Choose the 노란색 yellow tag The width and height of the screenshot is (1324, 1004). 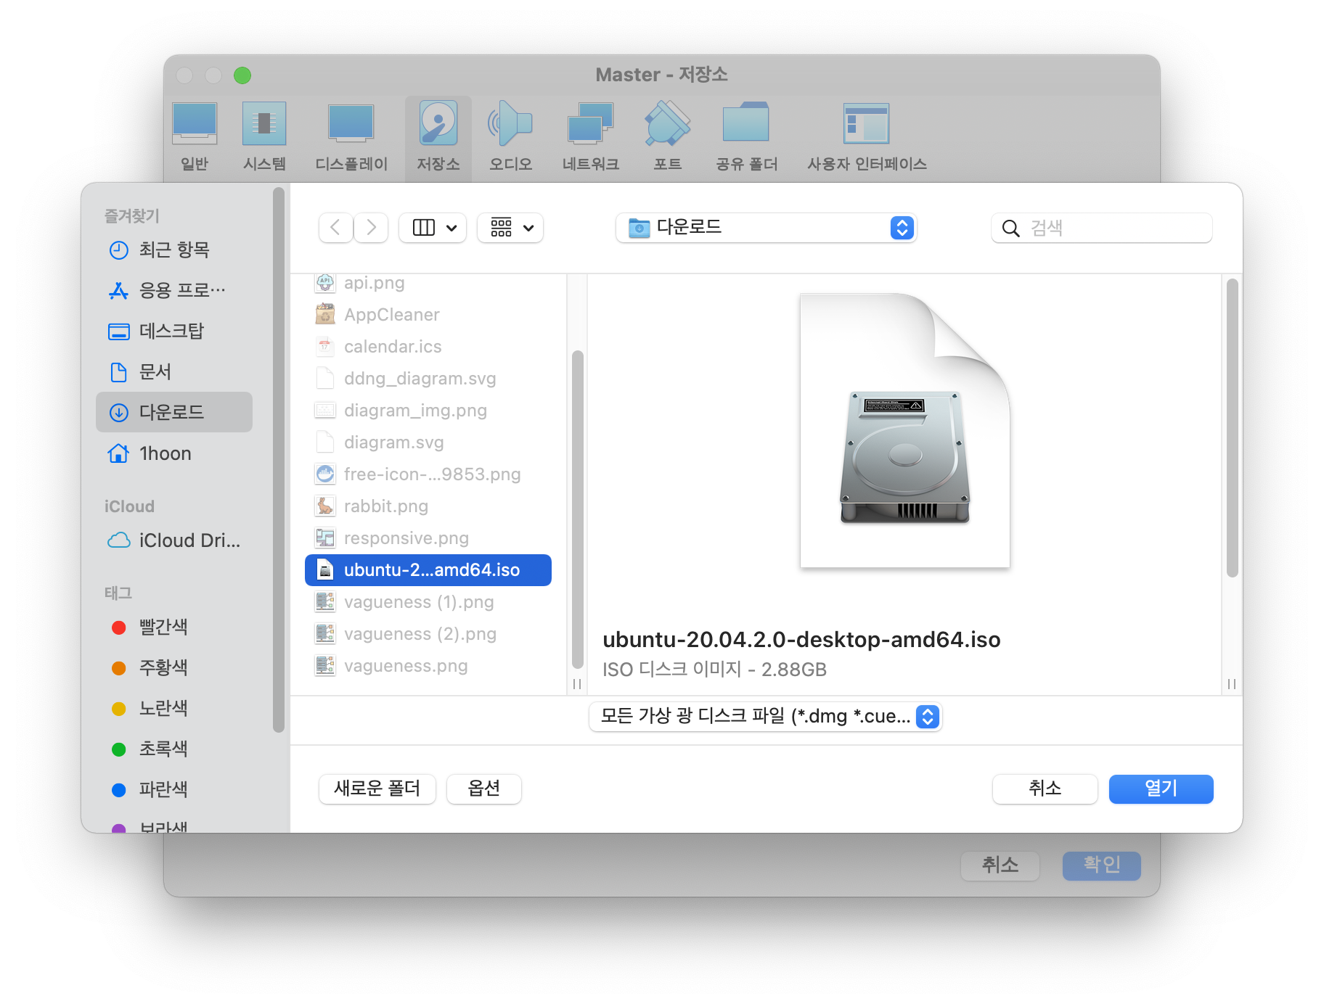(174, 709)
